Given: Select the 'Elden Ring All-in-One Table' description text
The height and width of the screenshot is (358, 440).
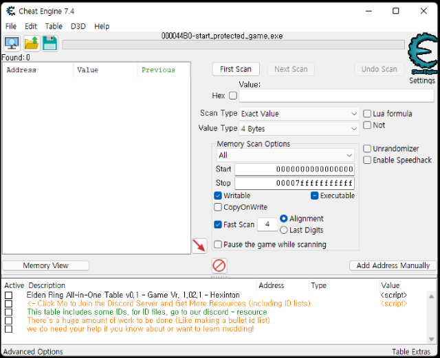Looking at the screenshot, I should coord(133,295).
